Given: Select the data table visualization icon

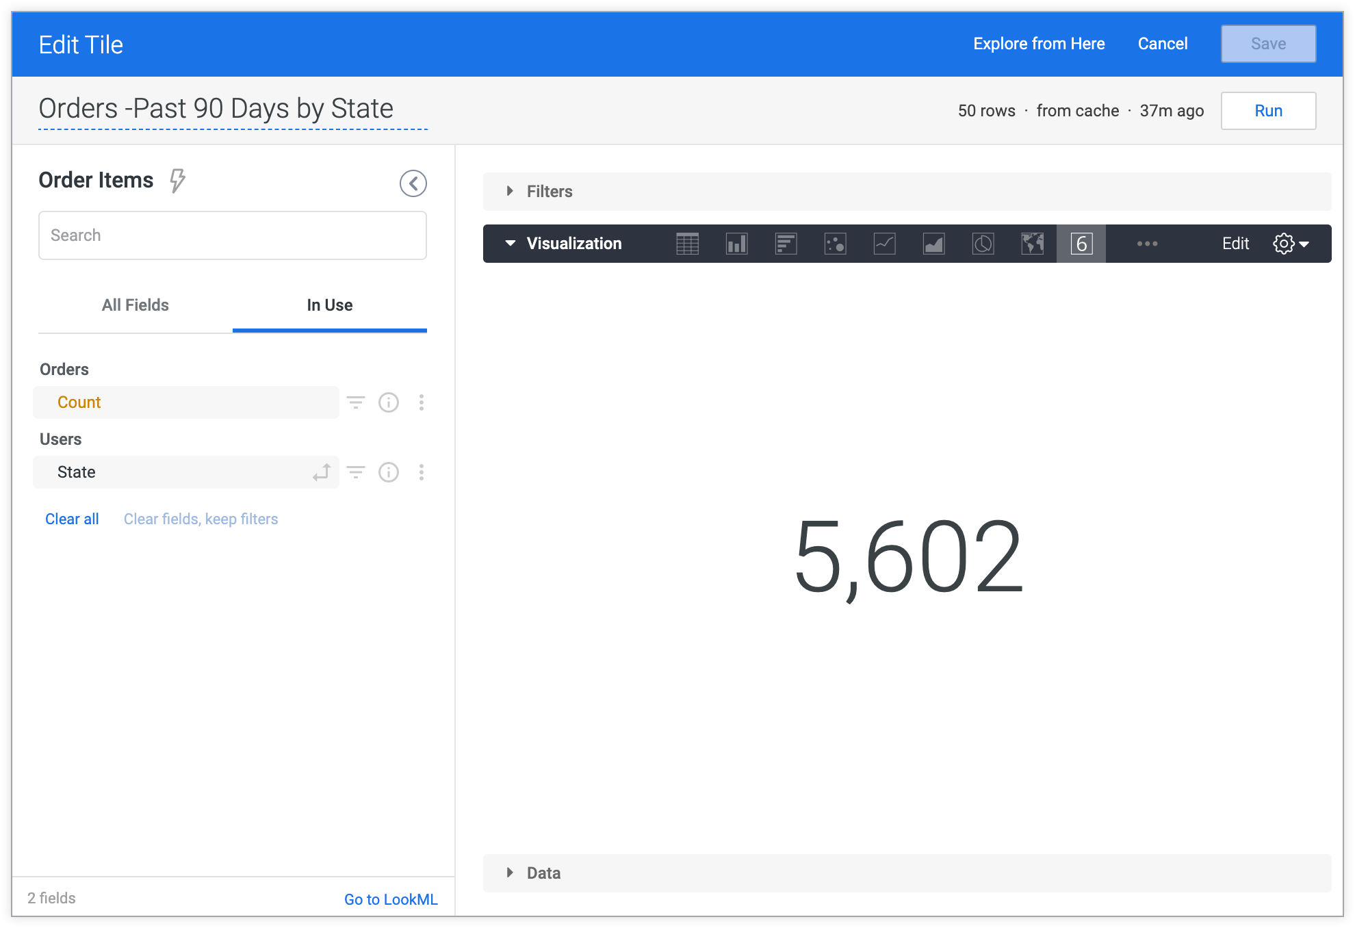Looking at the screenshot, I should 685,244.
